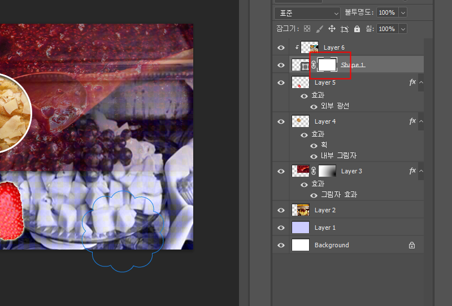452x306 pixels.
Task: Select the Layer 5 name
Action: (x=325, y=82)
